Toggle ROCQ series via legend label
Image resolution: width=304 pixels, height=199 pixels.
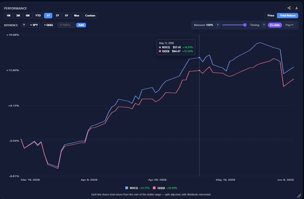pos(134,188)
